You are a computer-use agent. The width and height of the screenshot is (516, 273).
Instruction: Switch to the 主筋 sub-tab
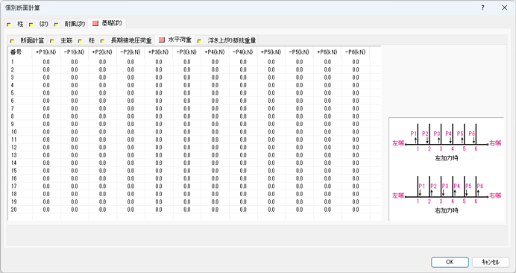tap(62, 40)
